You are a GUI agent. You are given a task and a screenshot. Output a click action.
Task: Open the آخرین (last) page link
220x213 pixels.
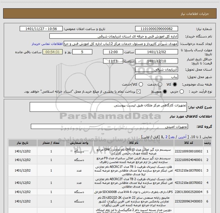pyautogui.click(x=182, y=137)
